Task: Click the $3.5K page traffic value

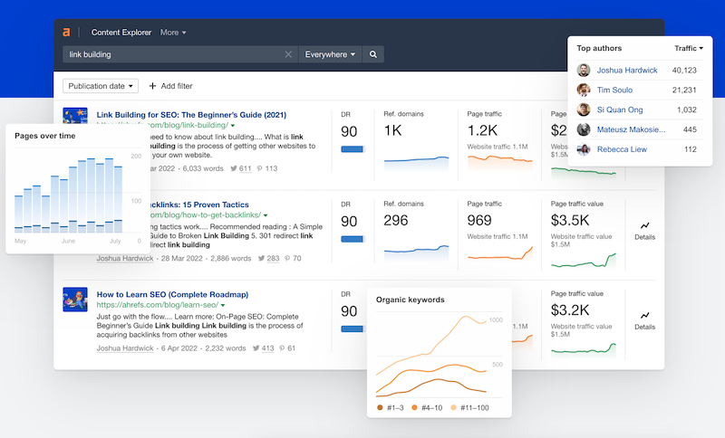Action: tap(570, 221)
